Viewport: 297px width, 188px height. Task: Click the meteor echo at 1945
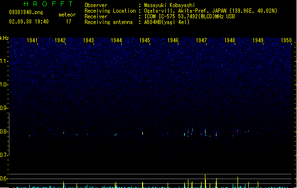143,133
